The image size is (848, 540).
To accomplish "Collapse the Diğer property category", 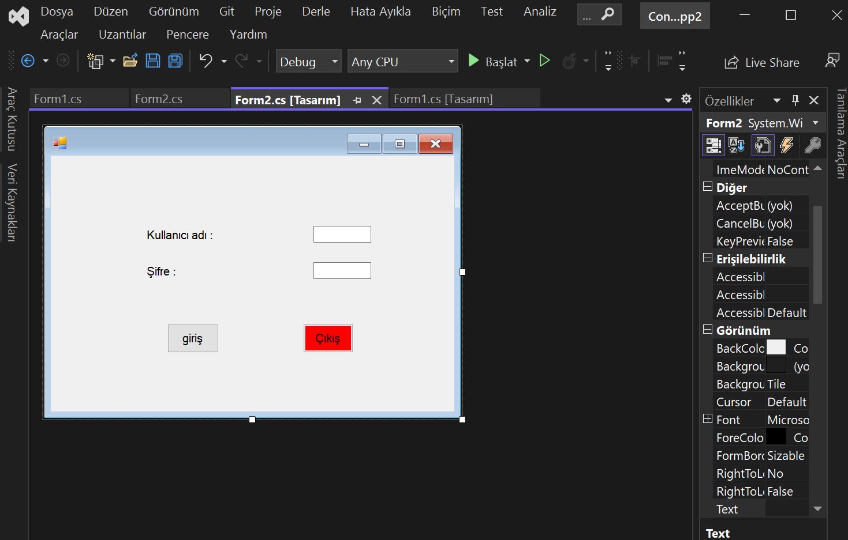I will 708,186.
